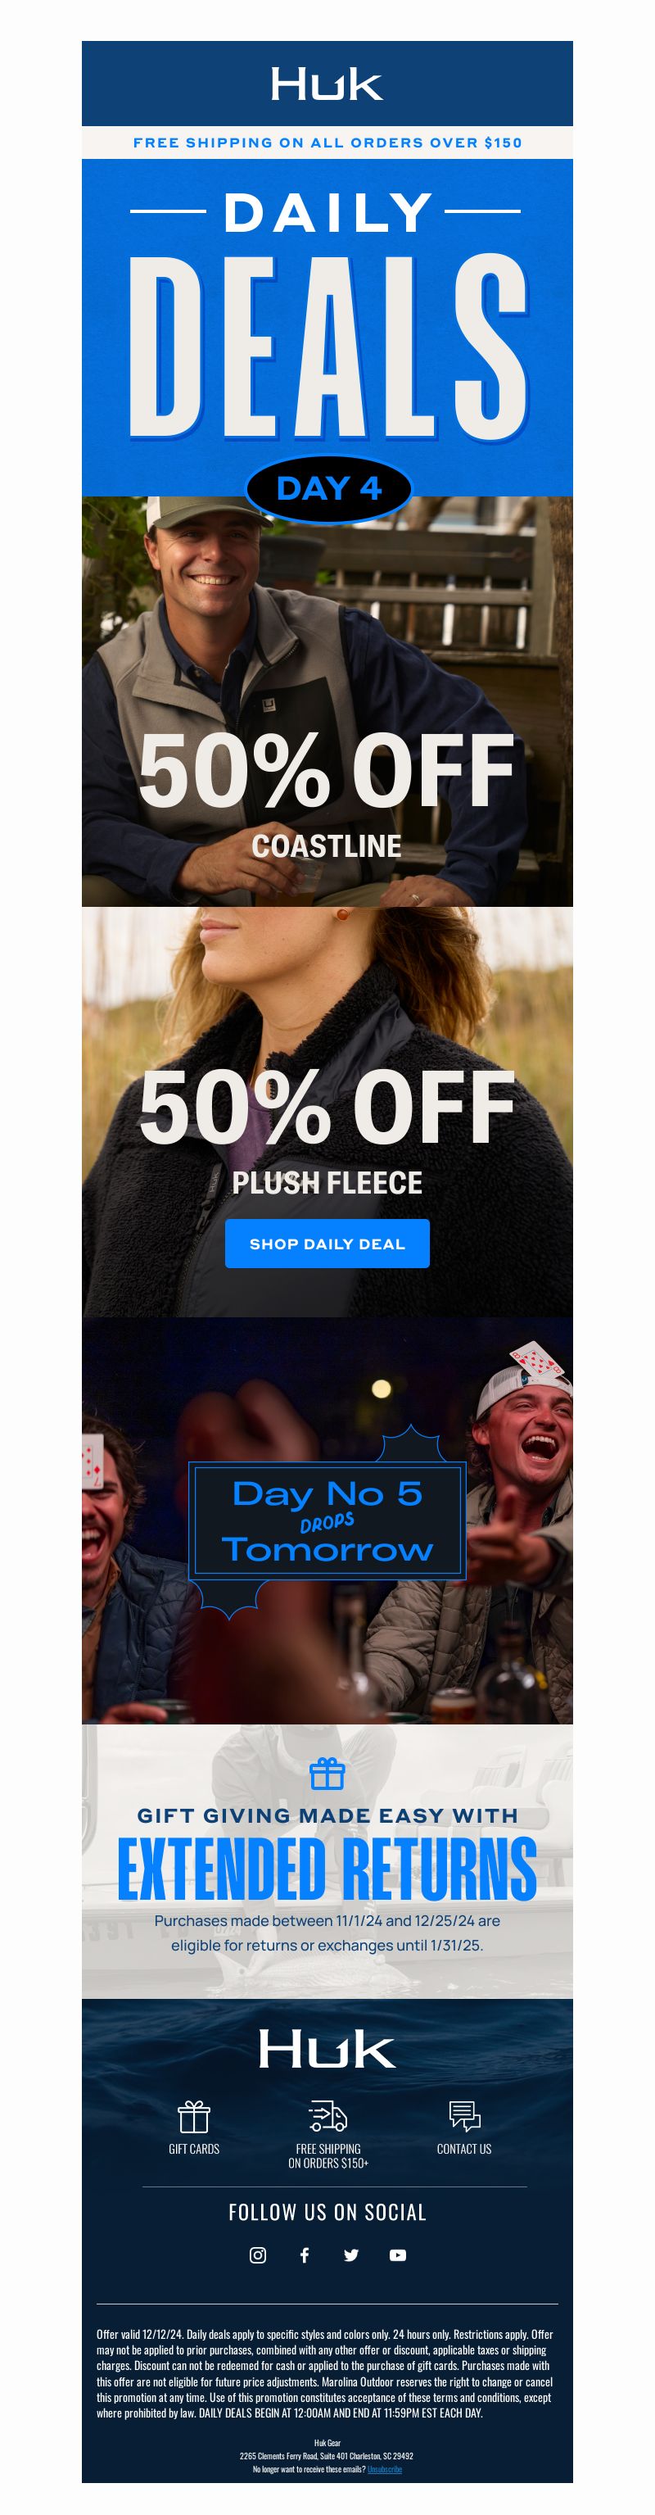655x2515 pixels.
Task: Open the Twitter bird icon
Action: click(351, 2254)
